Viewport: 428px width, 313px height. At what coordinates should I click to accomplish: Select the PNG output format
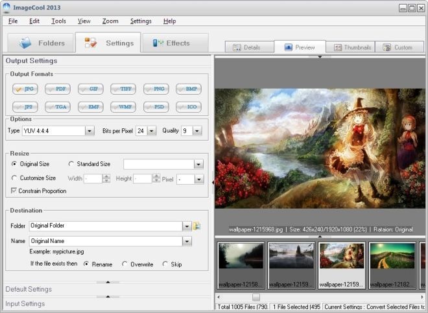pos(156,89)
